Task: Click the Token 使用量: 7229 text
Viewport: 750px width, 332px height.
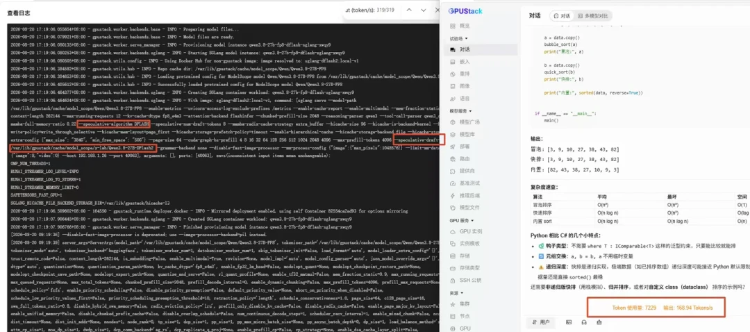Action: (x=634, y=308)
